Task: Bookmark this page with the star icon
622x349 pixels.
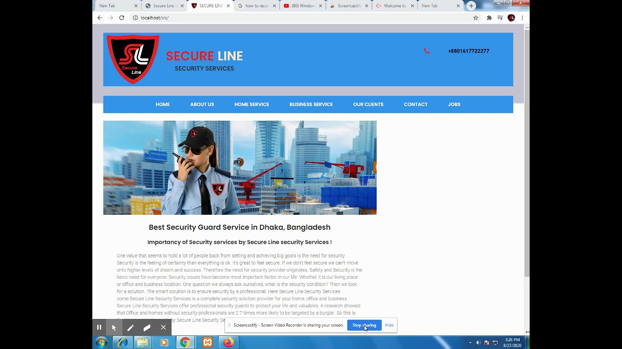Action: tap(476, 17)
